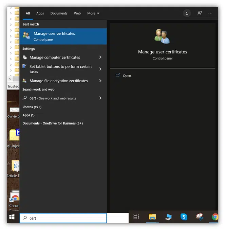Click the large user certificates icon in preview
The height and width of the screenshot is (230, 225).
click(162, 36)
